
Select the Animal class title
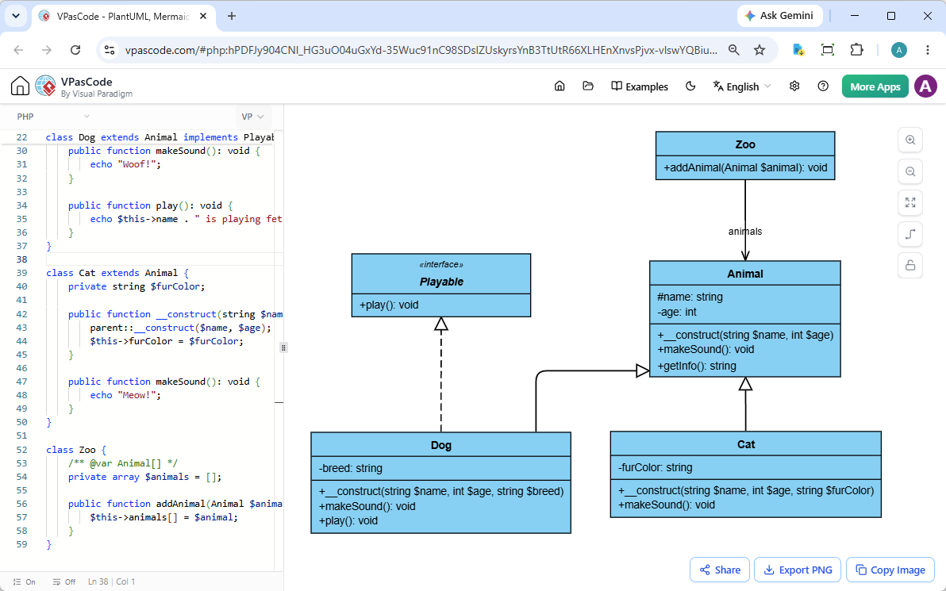pos(745,274)
